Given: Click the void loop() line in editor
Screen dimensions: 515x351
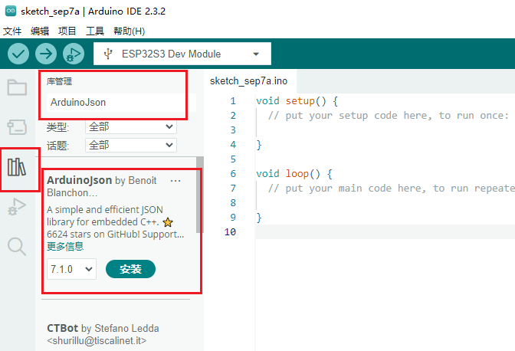Looking at the screenshot, I should coord(294,174).
